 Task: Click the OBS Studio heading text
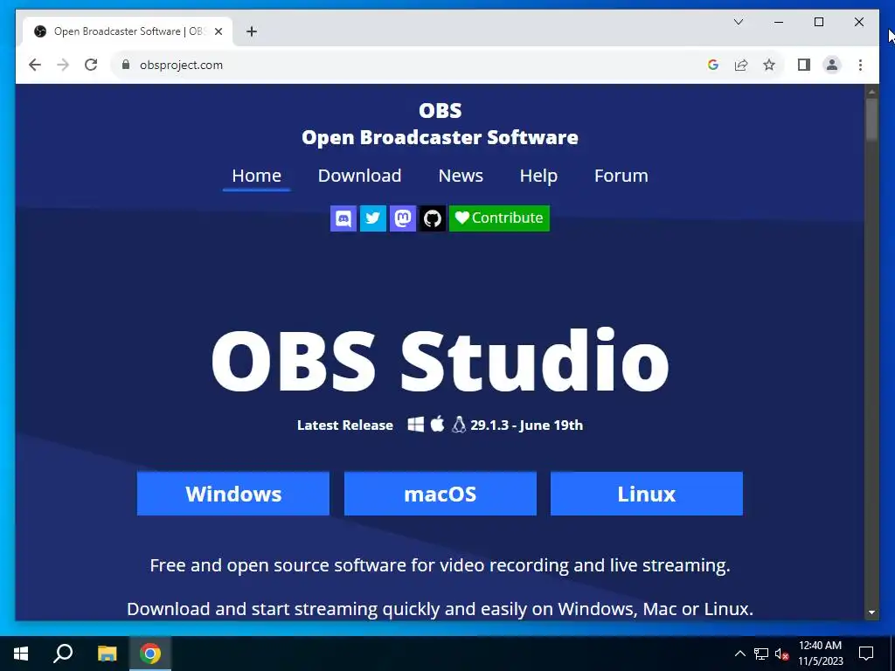(441, 361)
